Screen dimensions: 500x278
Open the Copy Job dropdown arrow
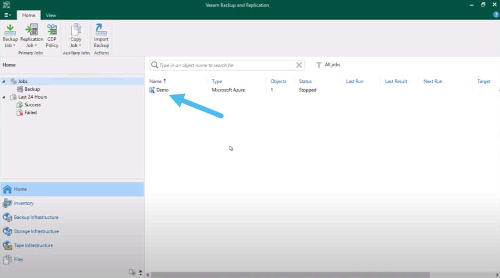coord(80,46)
